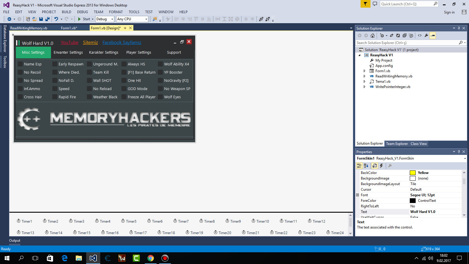Open the FORMAT menu
Screen dimensions: 469x264
click(116, 12)
